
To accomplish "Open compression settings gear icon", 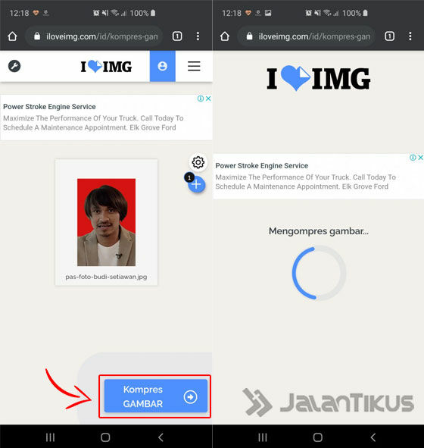I will coord(198,162).
